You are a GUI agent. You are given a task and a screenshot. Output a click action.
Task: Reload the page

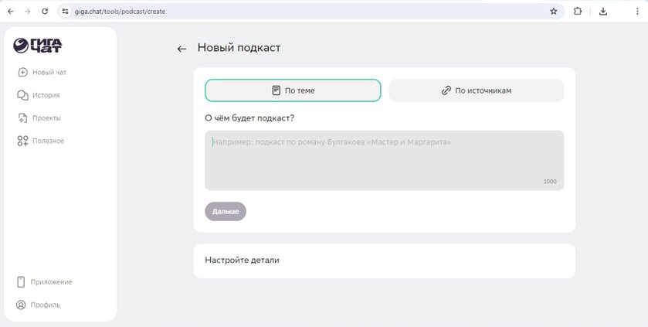pos(45,12)
